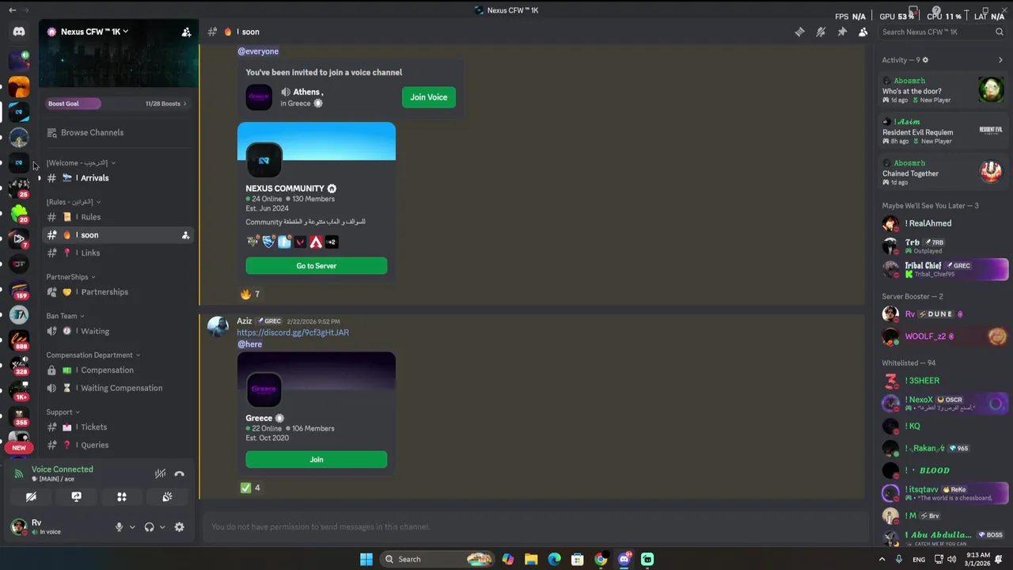Open the soundboard button
Image resolution: width=1013 pixels, height=570 pixels.
pos(167,497)
